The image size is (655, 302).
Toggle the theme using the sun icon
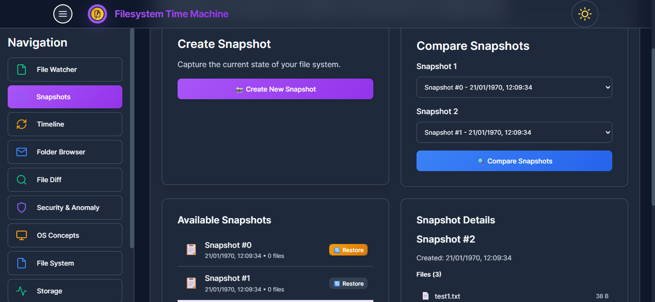click(584, 14)
